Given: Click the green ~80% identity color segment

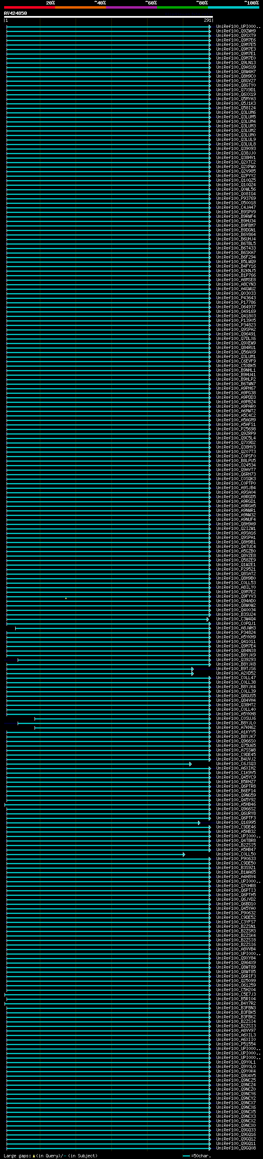Looking at the screenshot, I should pos(182,7).
